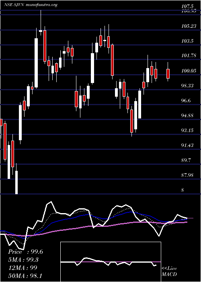Select the 89.7 price axis label
Image resolution: width=201 pixels, height=282 pixels.
click(x=186, y=160)
